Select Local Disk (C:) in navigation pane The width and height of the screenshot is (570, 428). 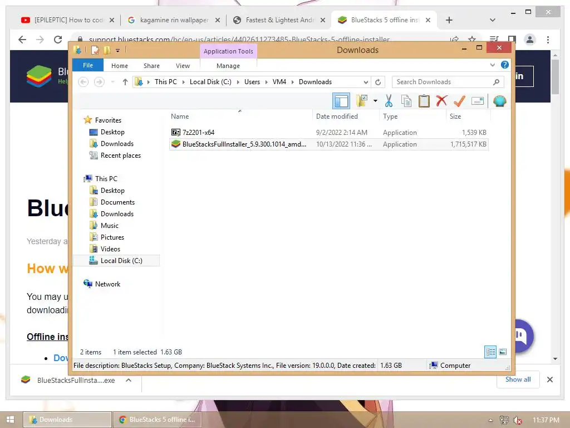116,261
